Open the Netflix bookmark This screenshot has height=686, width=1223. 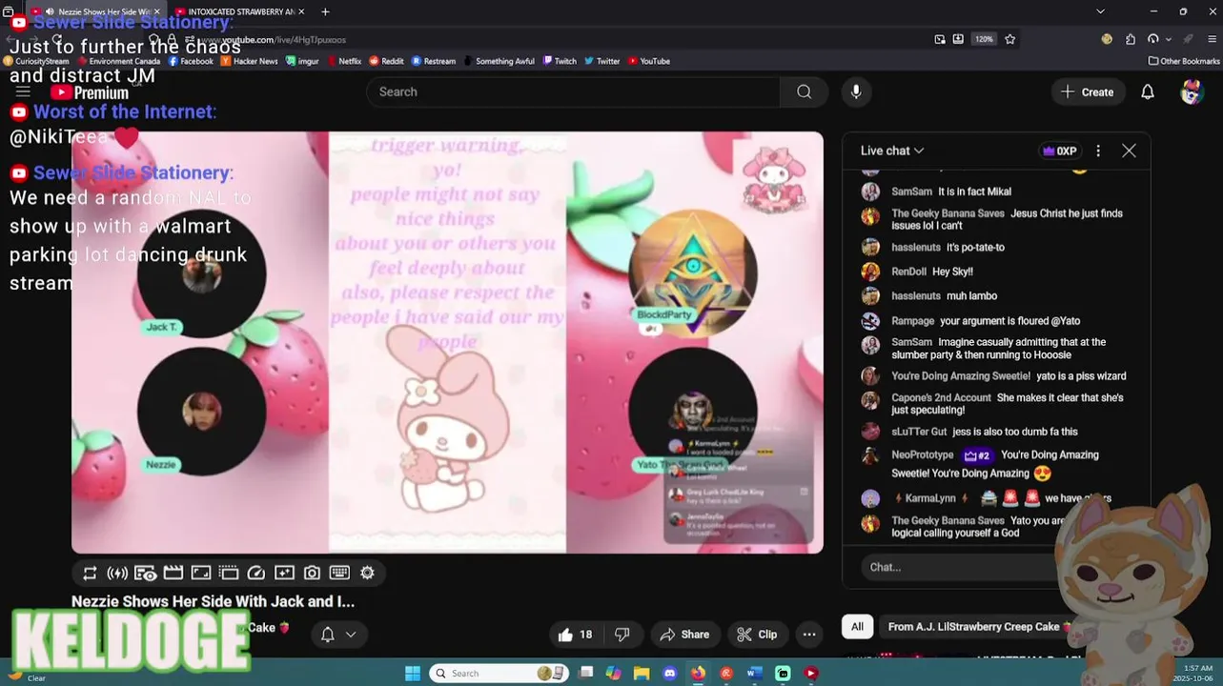(343, 61)
